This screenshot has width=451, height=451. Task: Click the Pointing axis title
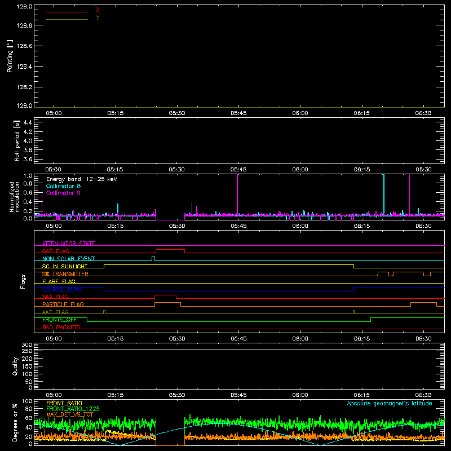[10, 56]
